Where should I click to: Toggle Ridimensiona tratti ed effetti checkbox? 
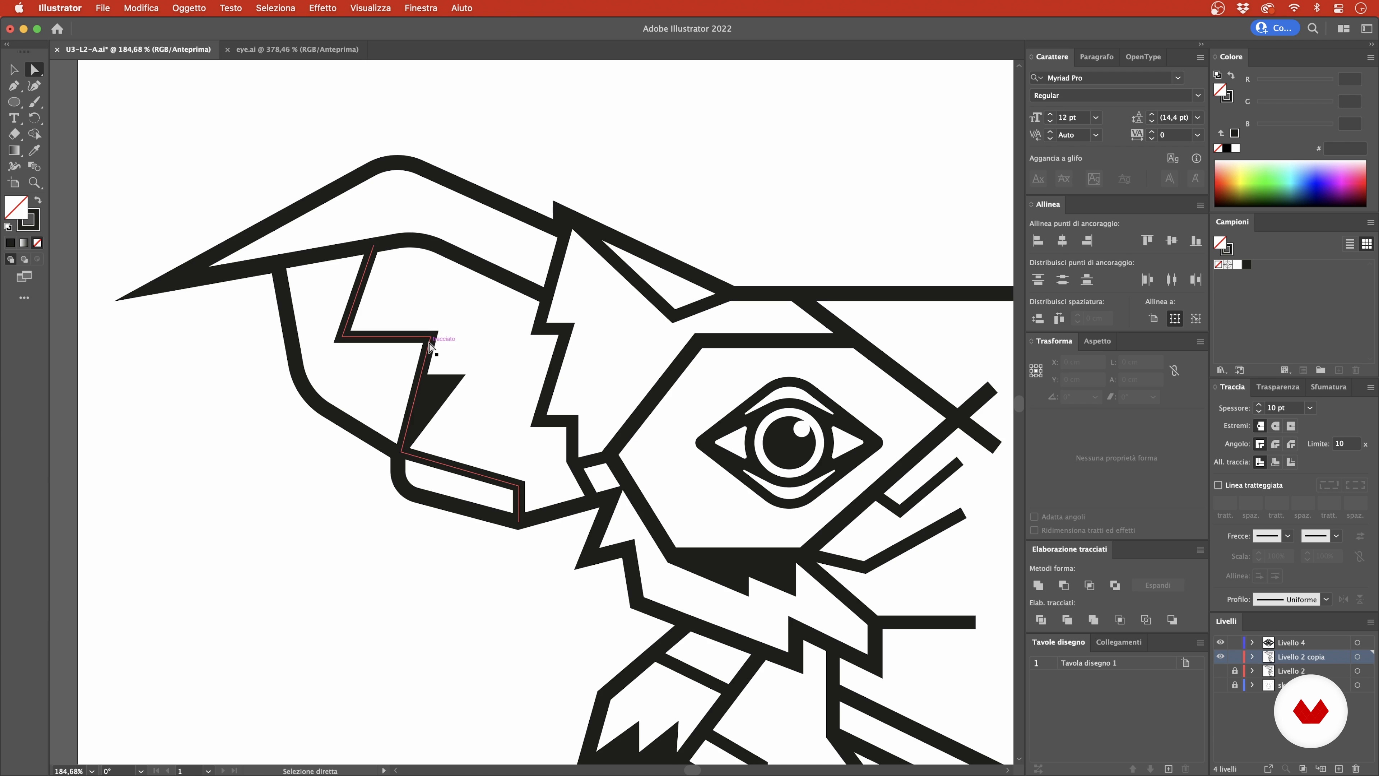coord(1034,530)
